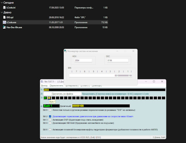Image resolution: width=186 pixels, height=143 pixels.
Task: Collapse the Давно file group
Action: pos(2,12)
